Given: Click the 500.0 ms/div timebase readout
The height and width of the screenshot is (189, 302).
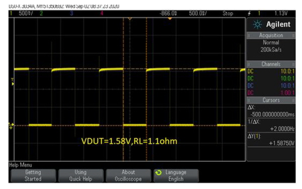Looking at the screenshot, I should click(x=198, y=13).
